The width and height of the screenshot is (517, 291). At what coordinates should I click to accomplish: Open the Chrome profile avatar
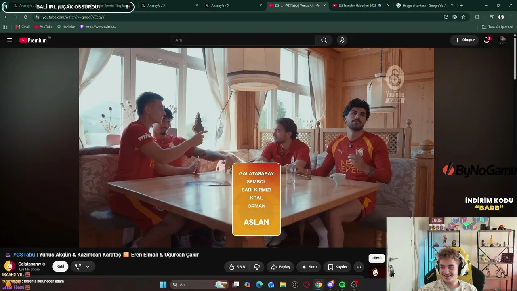501,17
